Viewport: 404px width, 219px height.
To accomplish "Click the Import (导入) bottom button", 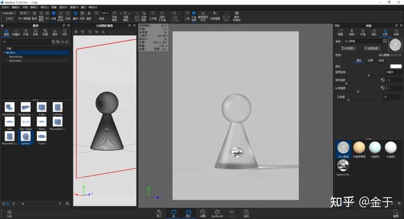I will [159, 213].
